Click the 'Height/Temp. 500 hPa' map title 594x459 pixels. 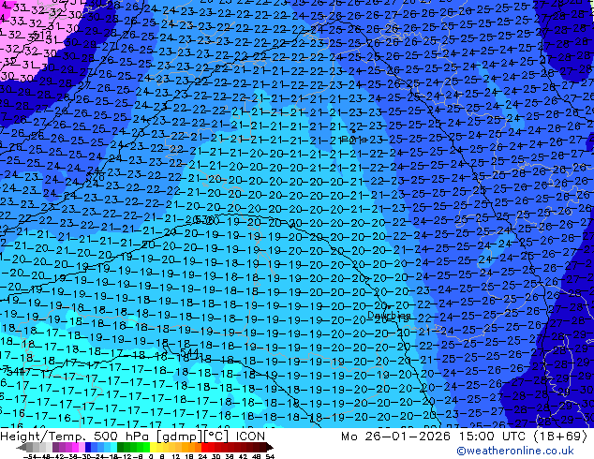pos(76,437)
